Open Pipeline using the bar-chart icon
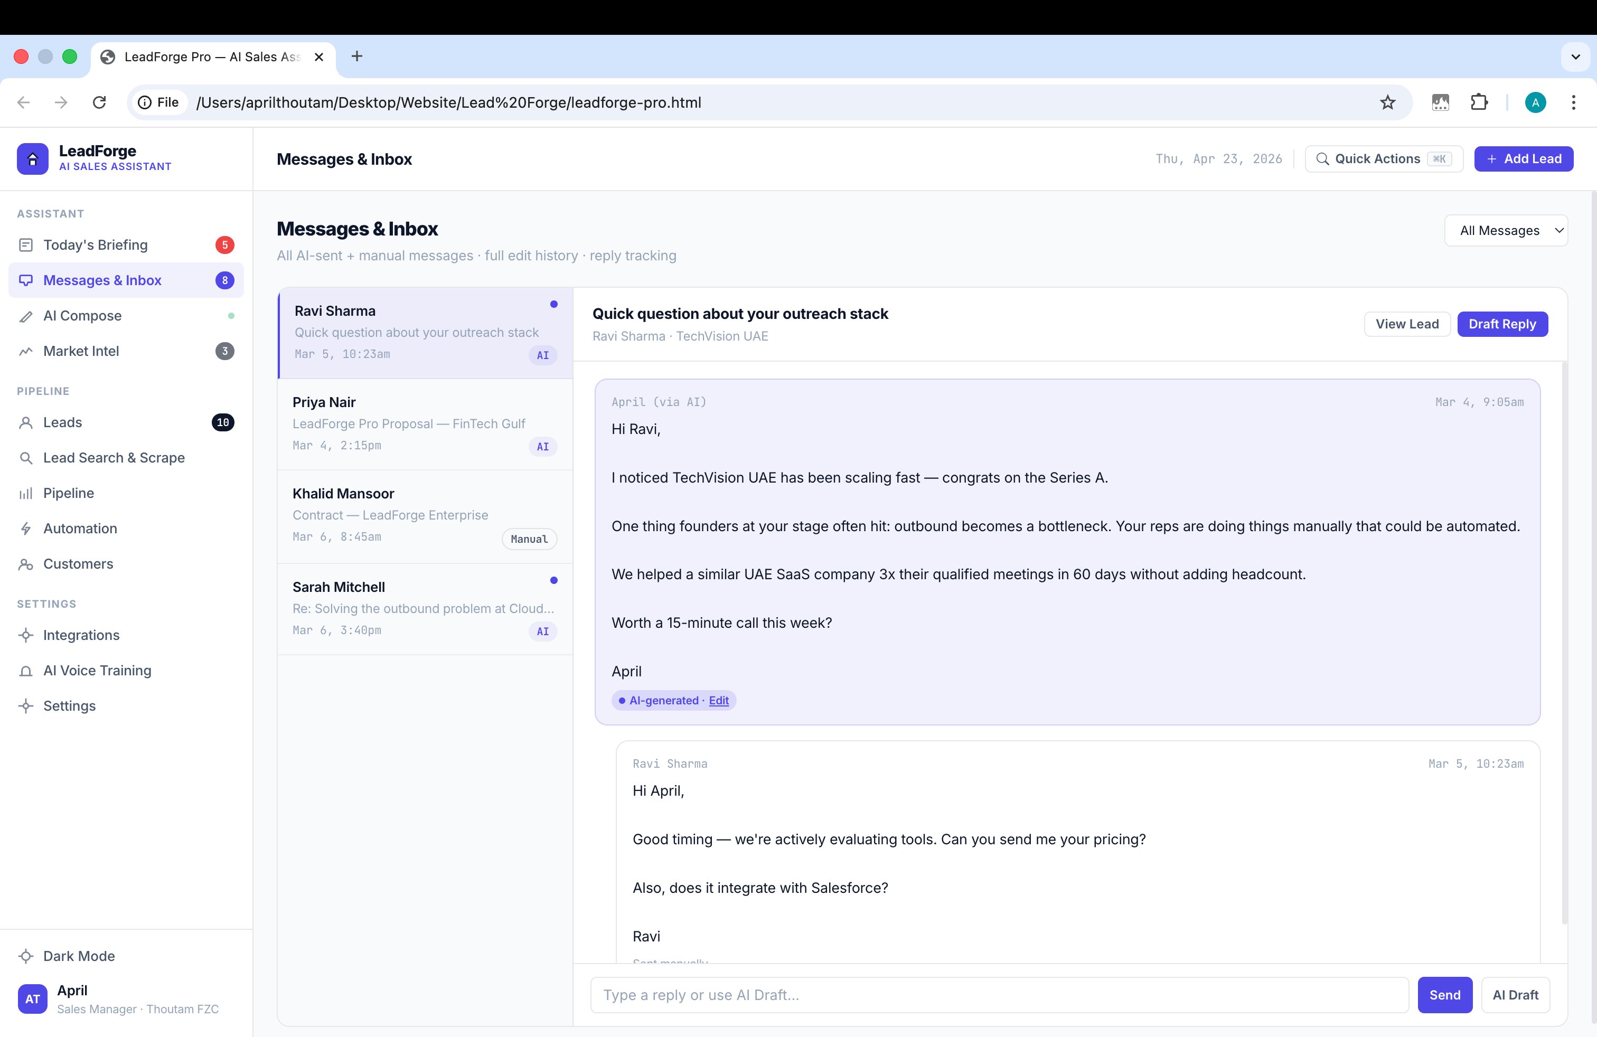This screenshot has height=1037, width=1597. [26, 493]
